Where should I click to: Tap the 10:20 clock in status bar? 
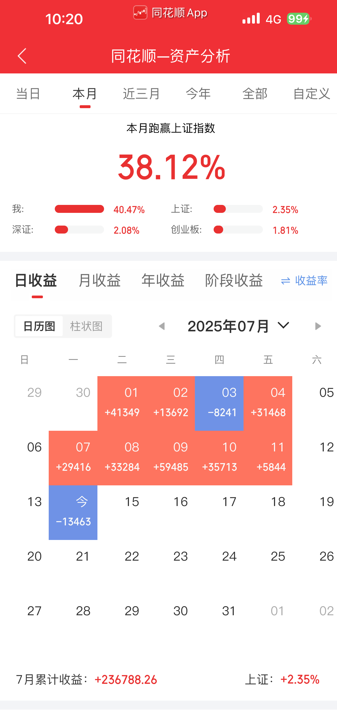pyautogui.click(x=64, y=19)
